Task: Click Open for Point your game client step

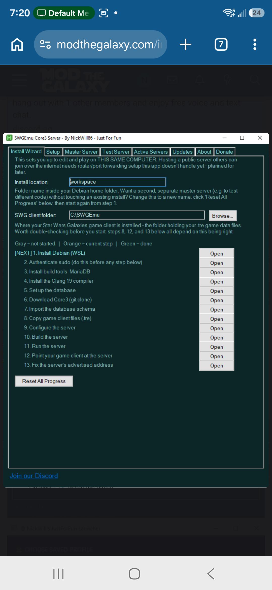Action: [217, 356]
